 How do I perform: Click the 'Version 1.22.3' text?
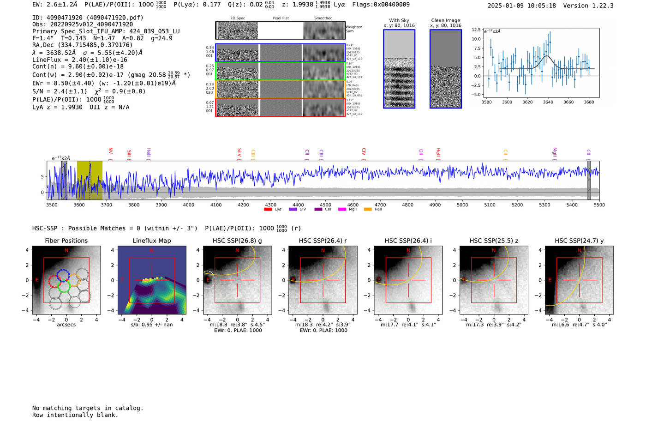(588, 6)
